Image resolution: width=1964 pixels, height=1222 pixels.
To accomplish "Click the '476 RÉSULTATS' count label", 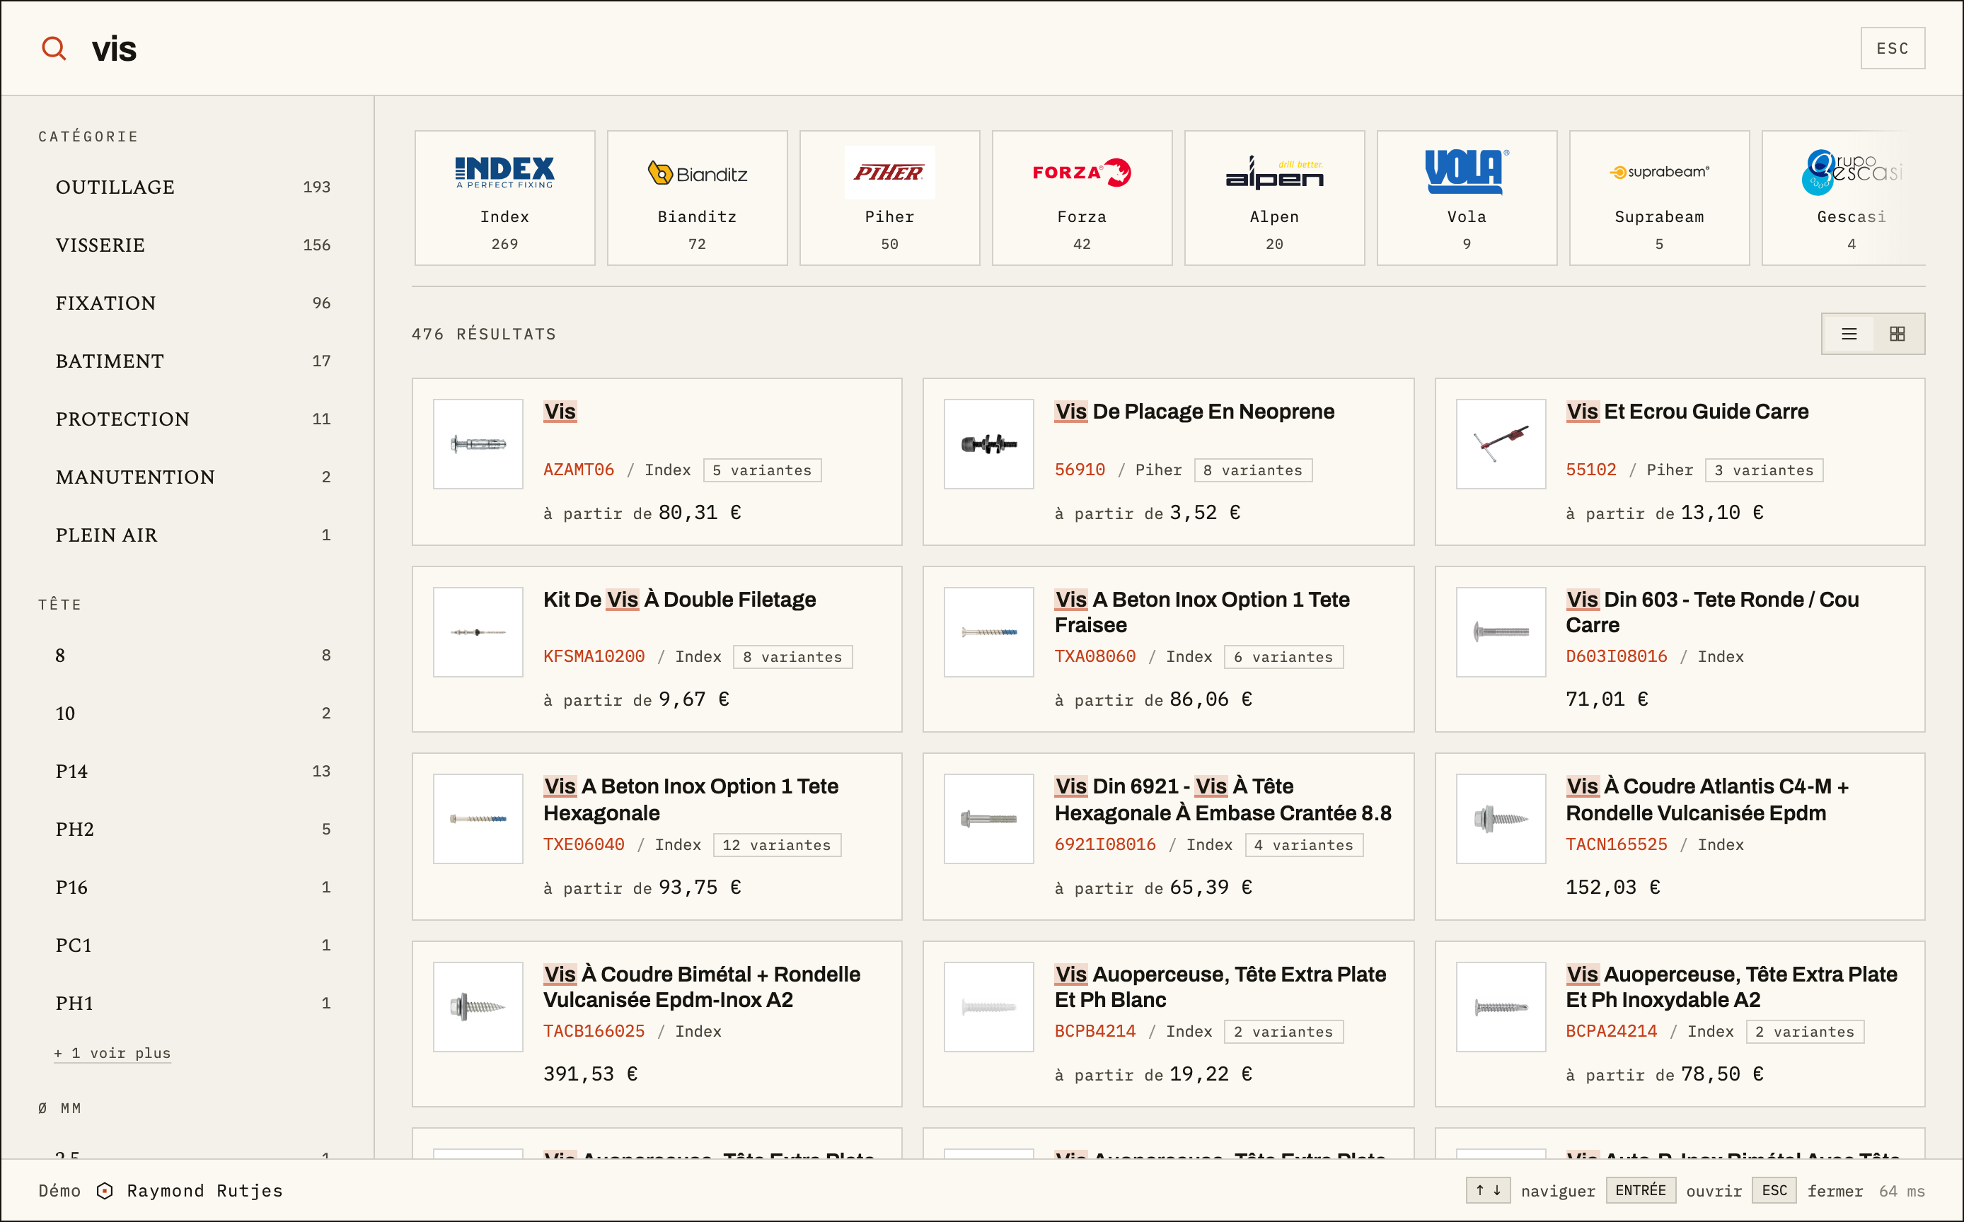I will coord(483,334).
